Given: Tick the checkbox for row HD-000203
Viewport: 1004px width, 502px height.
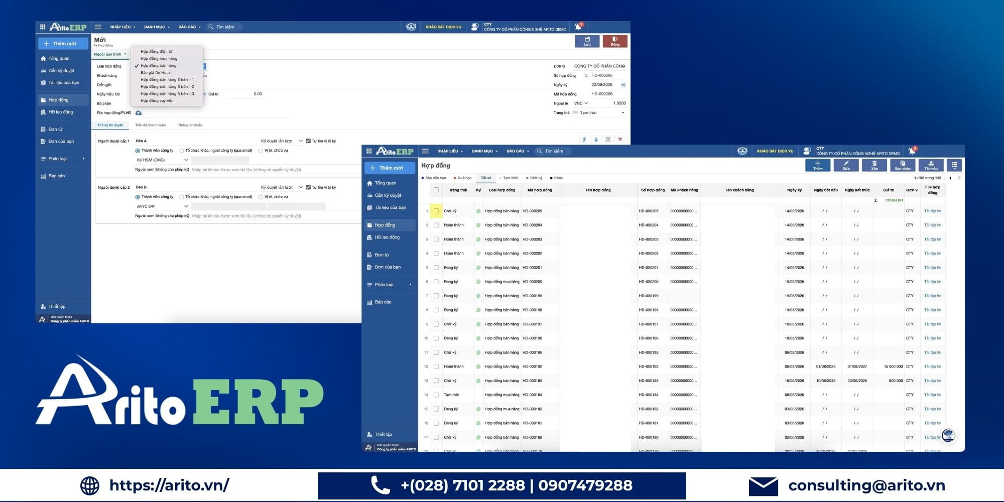Looking at the screenshot, I should (x=436, y=239).
